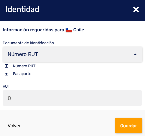The image size is (145, 136).
Task: Click the gray footer between Volver and Guardar
Action: [68, 126]
